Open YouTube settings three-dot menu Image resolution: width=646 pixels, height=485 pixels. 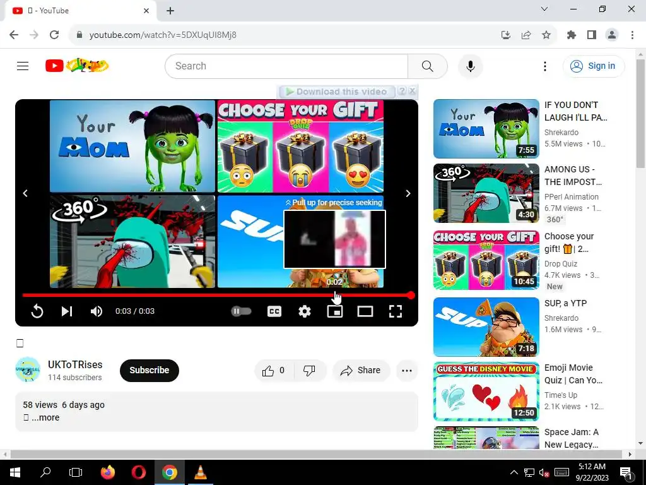(544, 66)
